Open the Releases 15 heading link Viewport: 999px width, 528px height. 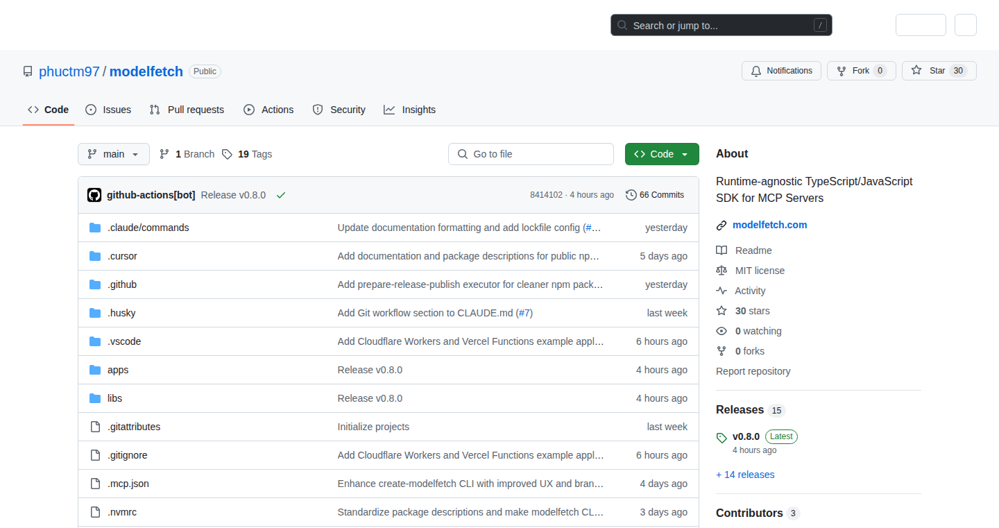point(751,410)
